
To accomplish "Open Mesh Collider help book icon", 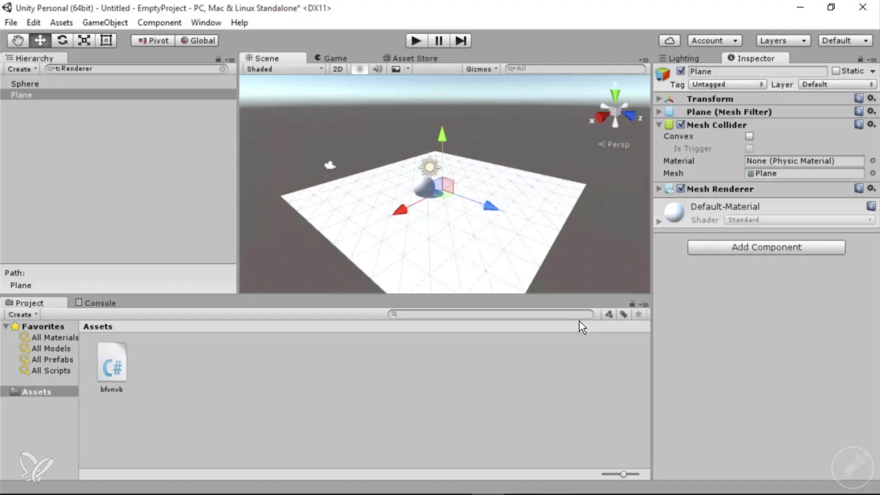I will pyautogui.click(x=859, y=124).
